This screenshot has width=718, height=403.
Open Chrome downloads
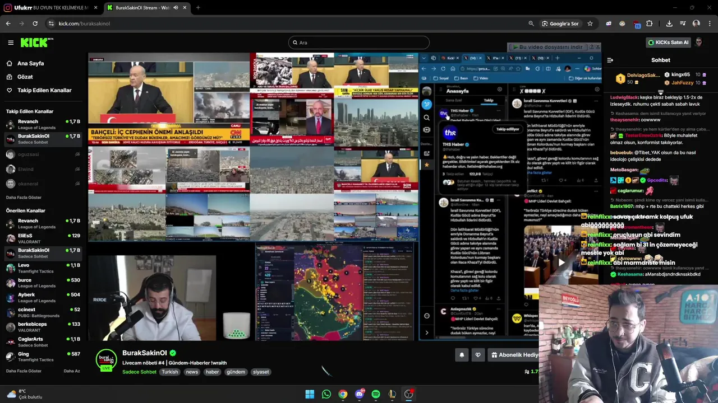pos(669,24)
